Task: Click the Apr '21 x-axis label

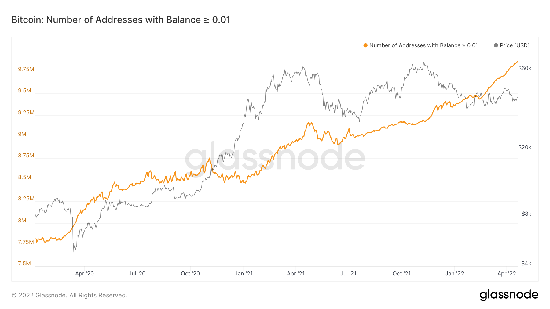Action: point(296,274)
